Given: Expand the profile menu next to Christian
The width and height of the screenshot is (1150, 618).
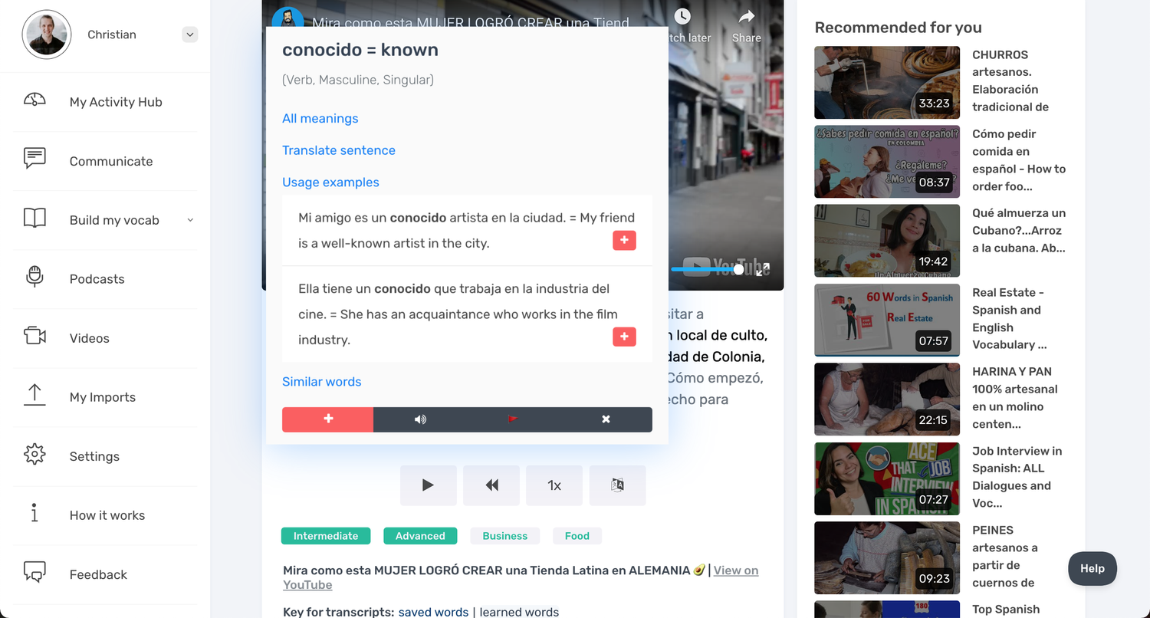Looking at the screenshot, I should [x=189, y=34].
